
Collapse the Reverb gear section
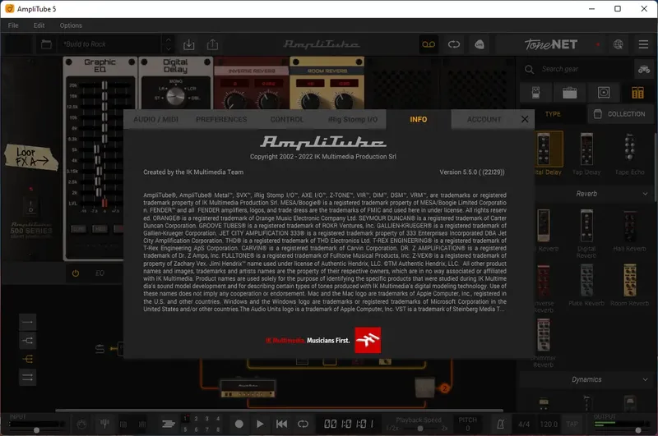click(x=645, y=194)
